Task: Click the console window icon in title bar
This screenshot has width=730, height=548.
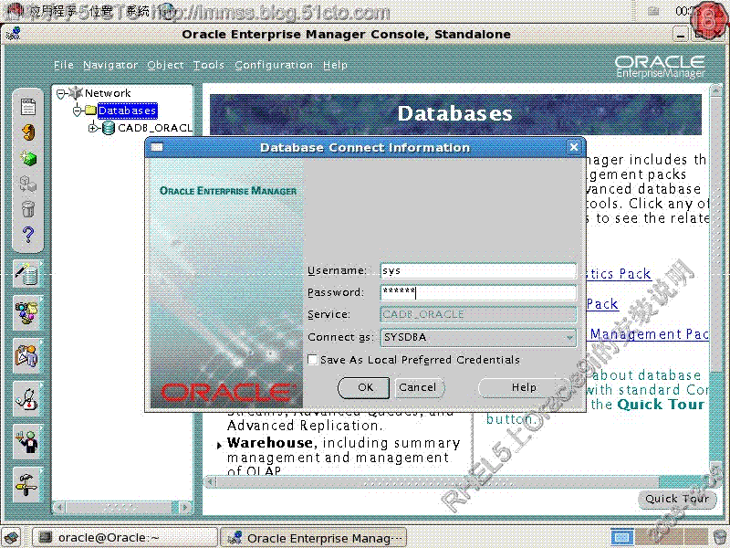Action: 14,33
